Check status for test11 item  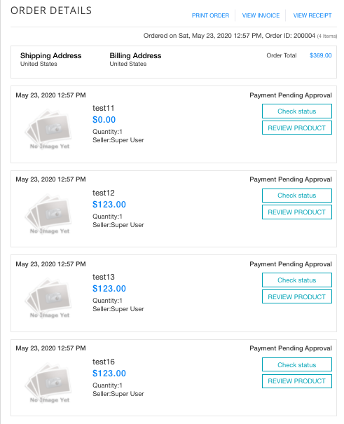pos(297,111)
